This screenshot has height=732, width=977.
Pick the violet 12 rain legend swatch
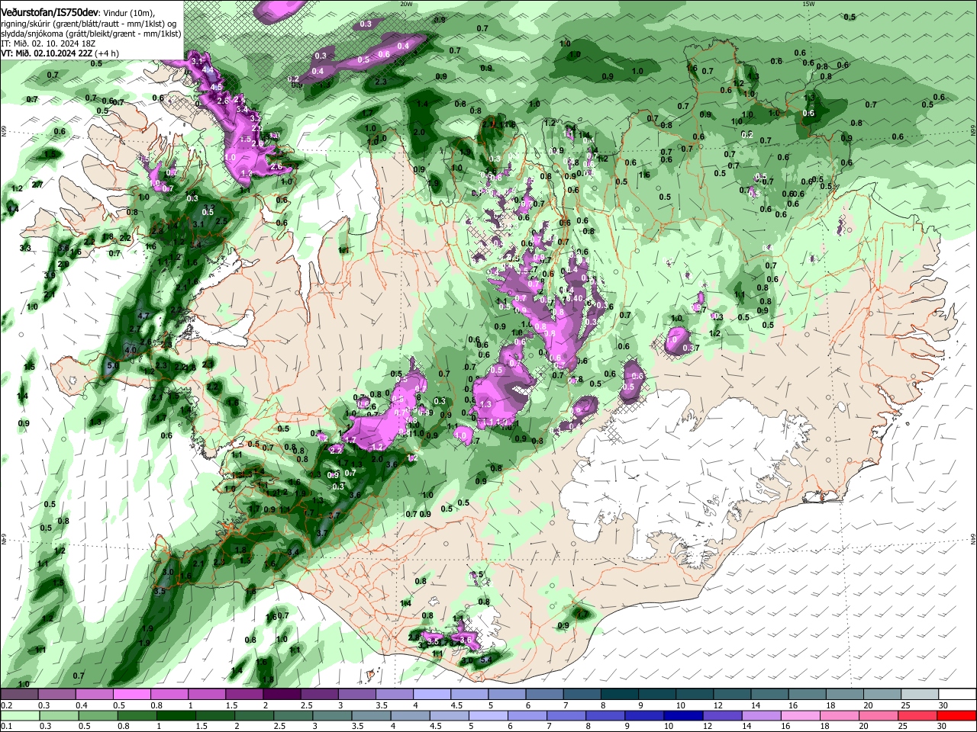722,715
